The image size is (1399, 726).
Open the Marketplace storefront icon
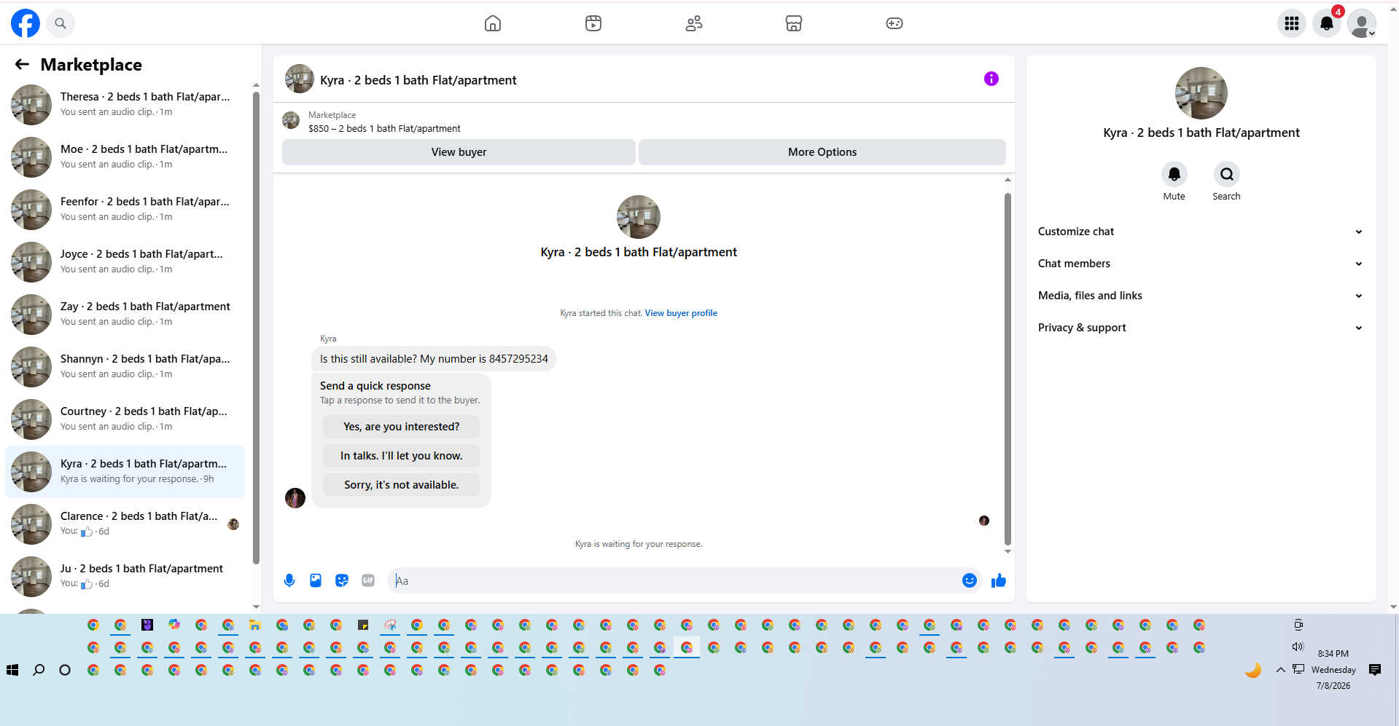[794, 23]
